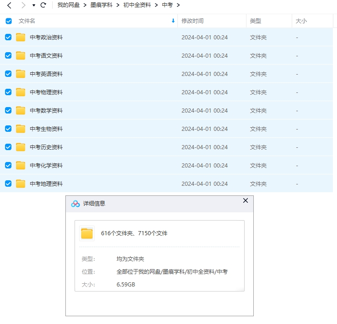Click the back navigation arrow

pyautogui.click(x=9, y=5)
